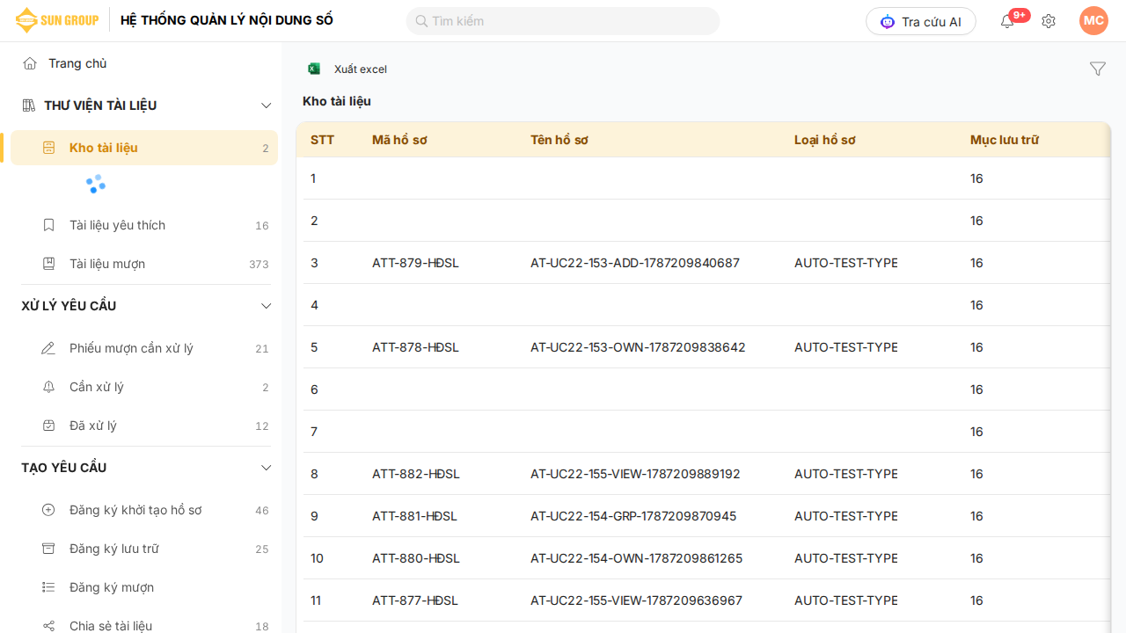
Task: Click the Sun Group logo
Action: coord(56,20)
